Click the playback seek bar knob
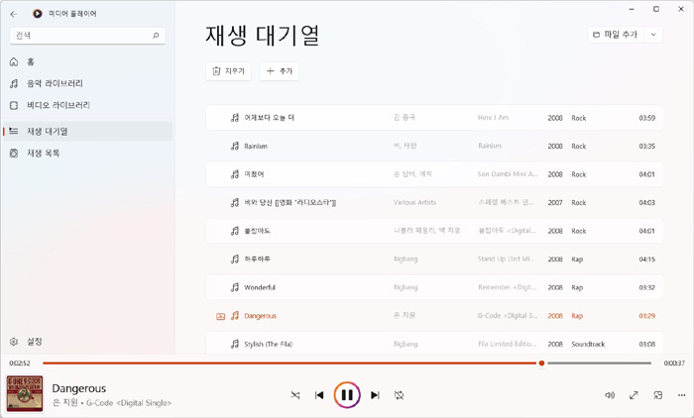The image size is (694, 418). [541, 364]
